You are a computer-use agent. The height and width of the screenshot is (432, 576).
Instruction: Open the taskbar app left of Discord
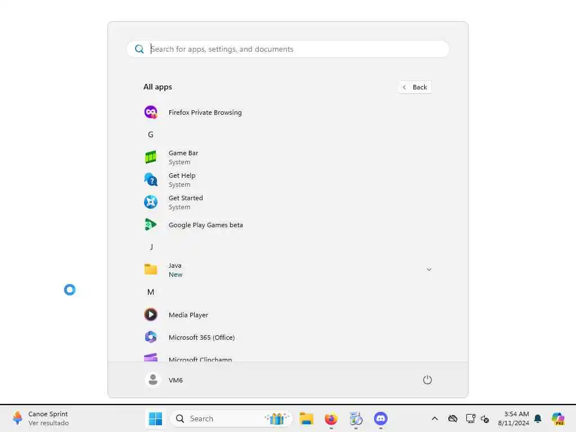355,418
